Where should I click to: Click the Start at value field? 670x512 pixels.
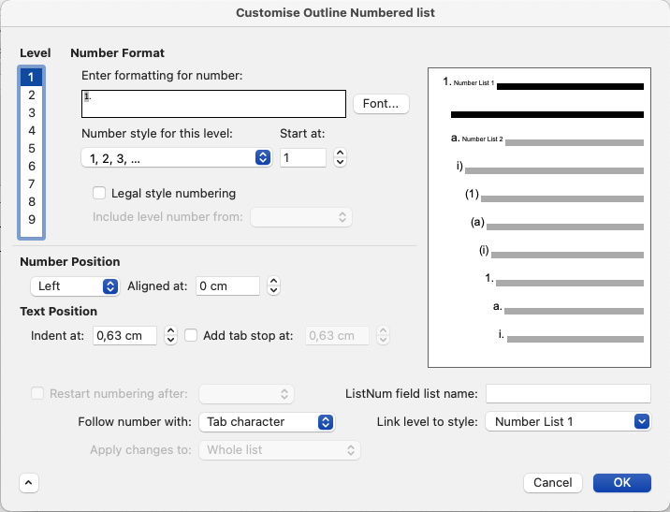click(x=303, y=157)
